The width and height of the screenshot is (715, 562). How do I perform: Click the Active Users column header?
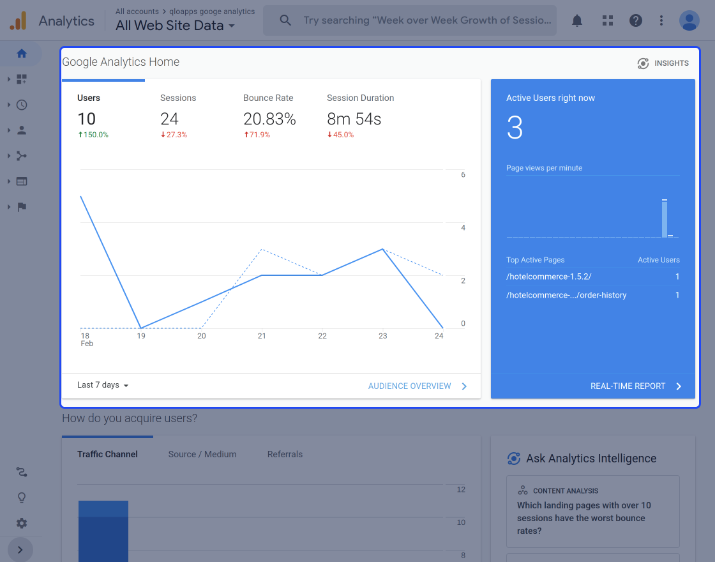[x=658, y=260]
